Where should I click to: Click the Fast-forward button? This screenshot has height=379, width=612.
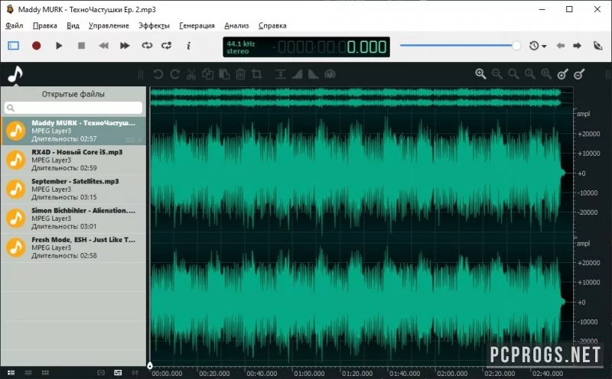click(x=125, y=46)
